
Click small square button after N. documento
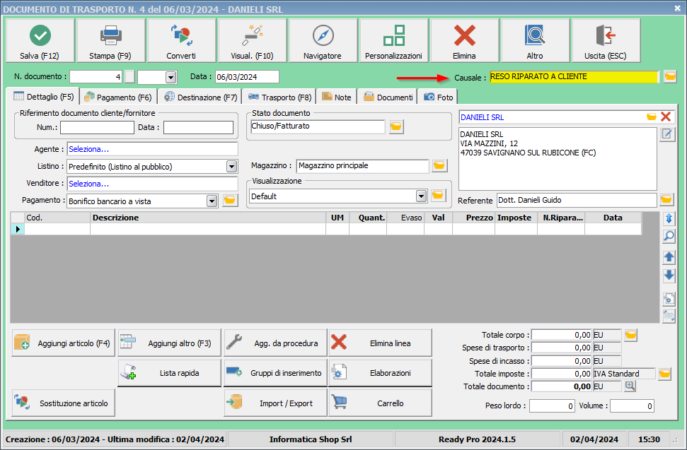[x=129, y=76]
